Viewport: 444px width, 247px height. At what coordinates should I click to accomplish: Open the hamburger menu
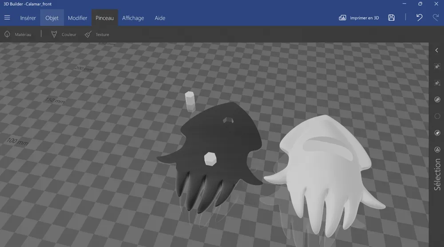point(7,18)
